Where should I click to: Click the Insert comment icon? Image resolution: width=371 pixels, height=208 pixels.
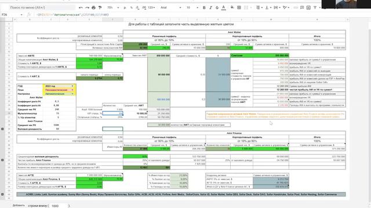(302, 8)
